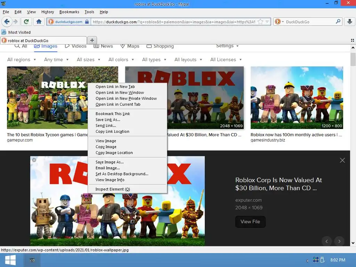Click the DuckDuckGo search input field
This screenshot has width=356, height=267.
(310, 22)
